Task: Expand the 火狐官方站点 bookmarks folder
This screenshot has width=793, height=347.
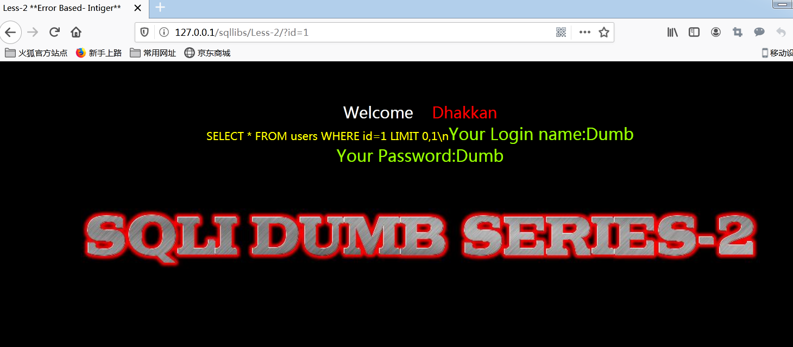Action: 36,53
